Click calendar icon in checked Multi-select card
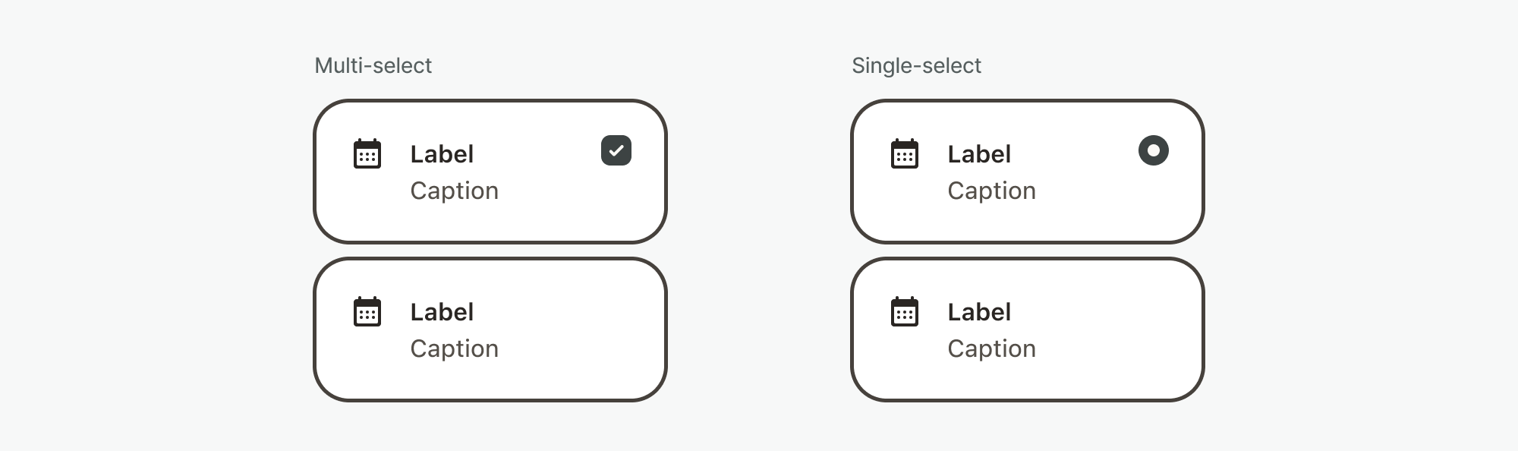This screenshot has height=451, width=1518. point(367,154)
